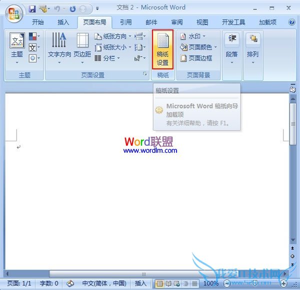Open Arrange (排列) group button
This screenshot has height=290, width=300.
point(253,48)
